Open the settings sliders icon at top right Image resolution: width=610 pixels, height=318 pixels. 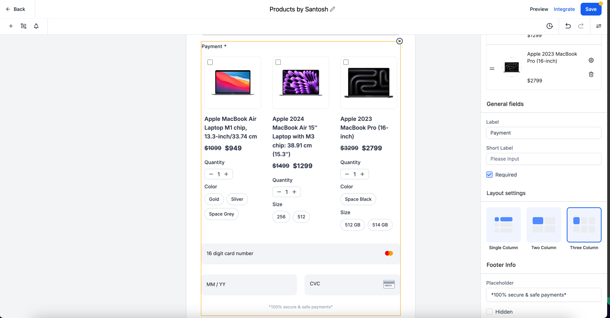pos(598,26)
